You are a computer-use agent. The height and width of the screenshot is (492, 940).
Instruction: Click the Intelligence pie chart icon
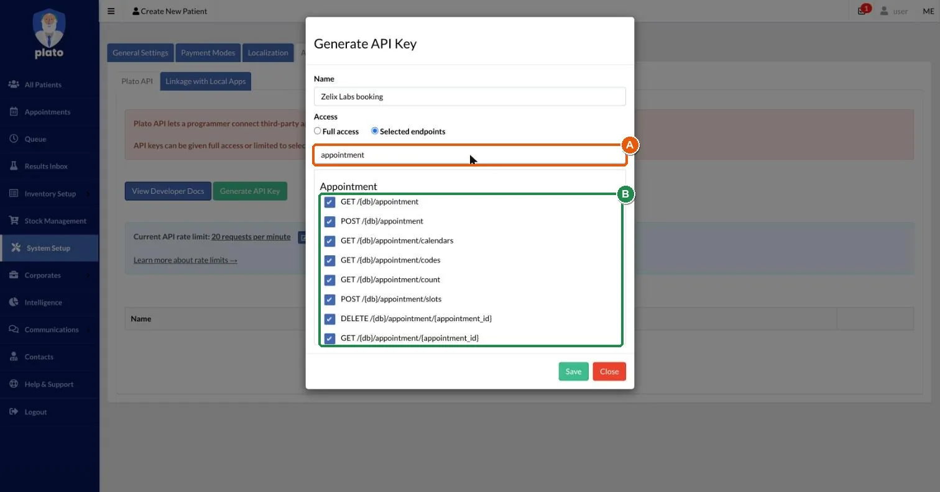[14, 302]
